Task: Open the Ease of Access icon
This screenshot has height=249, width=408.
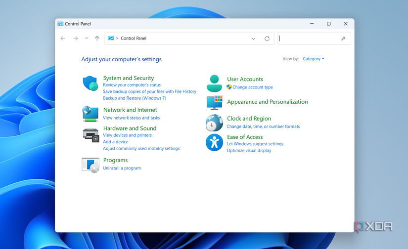Action: click(214, 142)
